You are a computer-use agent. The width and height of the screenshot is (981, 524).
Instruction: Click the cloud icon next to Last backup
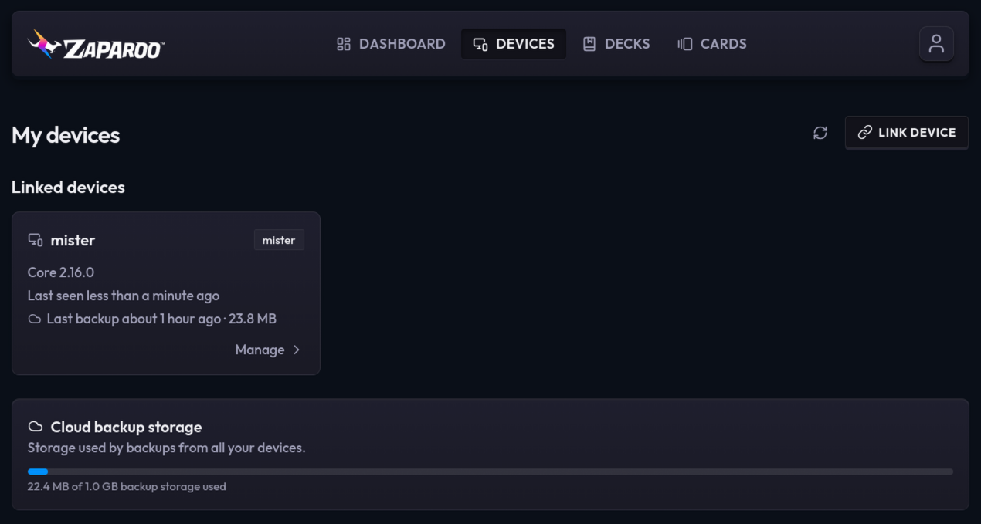click(x=35, y=319)
